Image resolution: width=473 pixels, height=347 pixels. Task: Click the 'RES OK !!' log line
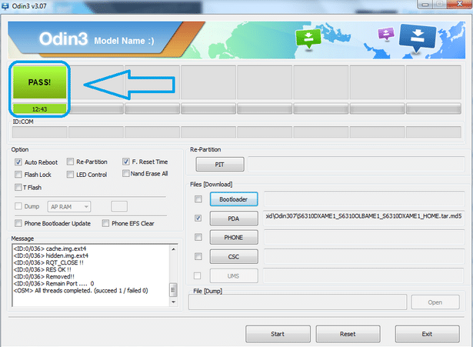[x=42, y=269]
